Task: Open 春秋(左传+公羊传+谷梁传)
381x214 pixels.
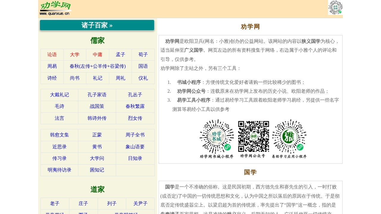Action: pos(98,66)
